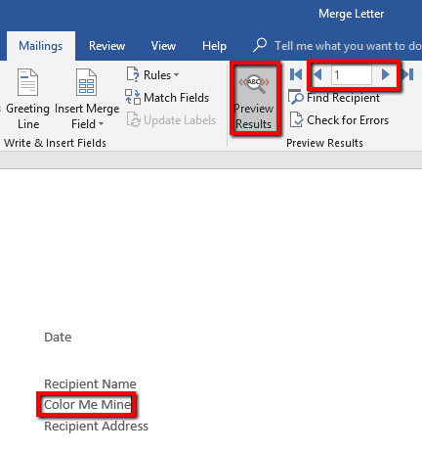422x451 pixels.
Task: Go to the previous record
Action: click(x=317, y=74)
